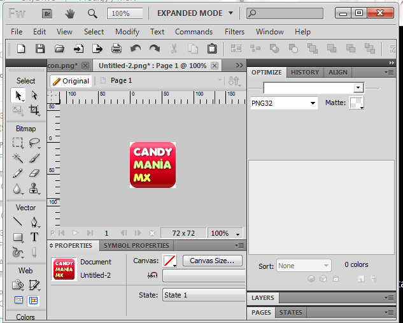Choose the Freeform tool
The image size is (403, 323).
pyautogui.click(x=18, y=252)
